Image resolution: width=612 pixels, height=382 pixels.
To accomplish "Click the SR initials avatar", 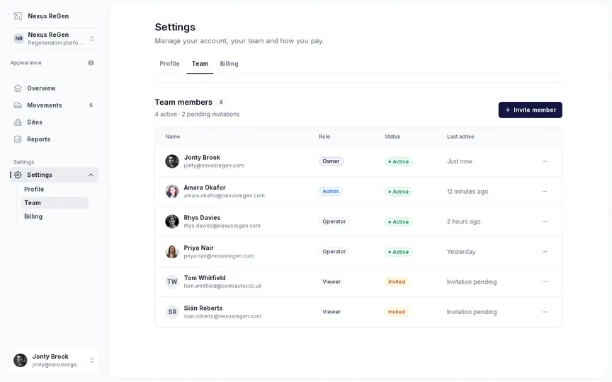I will click(x=172, y=312).
